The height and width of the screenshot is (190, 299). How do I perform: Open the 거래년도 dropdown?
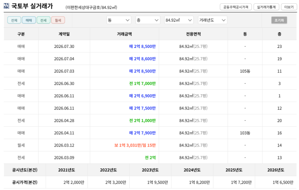212,20
